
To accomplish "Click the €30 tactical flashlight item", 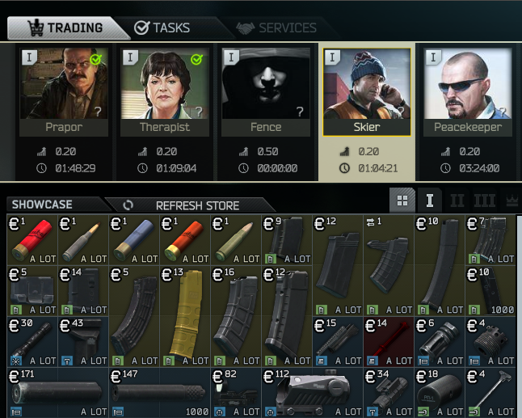I will pos(32,342).
